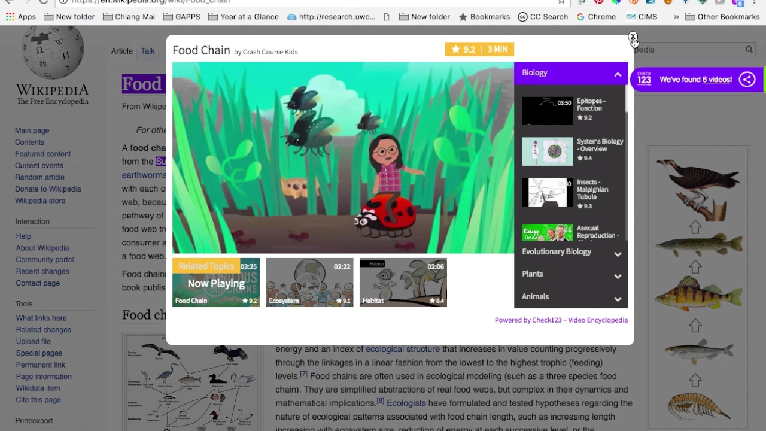Screen dimensions: 766x431
Task: Click the Wikipedia search magnifier icon
Action: point(749,50)
